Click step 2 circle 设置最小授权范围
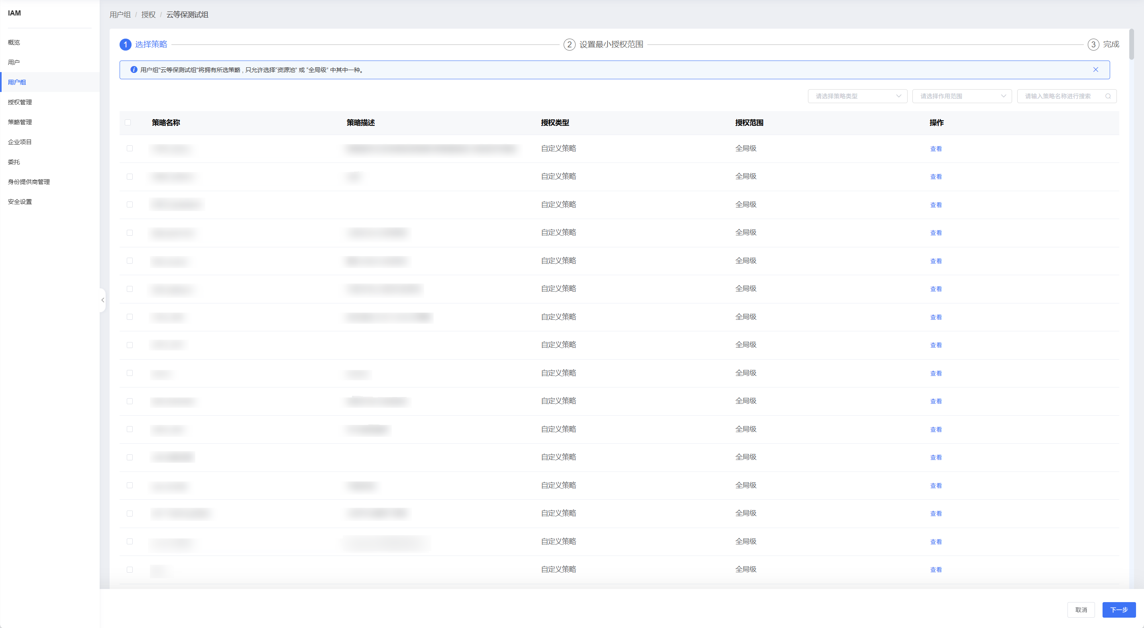Viewport: 1144px width, 628px height. [x=569, y=44]
